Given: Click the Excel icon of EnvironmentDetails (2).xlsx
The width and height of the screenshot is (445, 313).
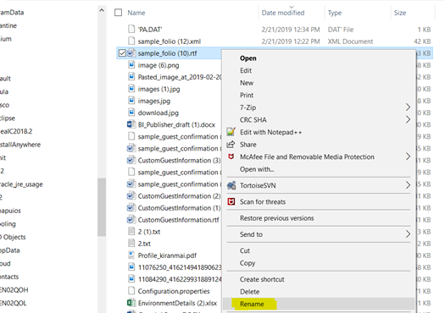Looking at the screenshot, I should [x=131, y=303].
